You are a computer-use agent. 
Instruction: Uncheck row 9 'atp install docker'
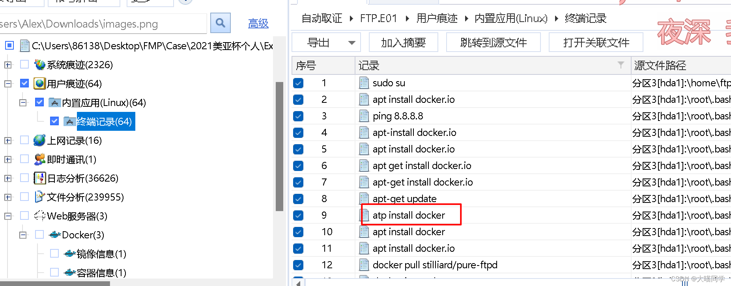click(298, 215)
